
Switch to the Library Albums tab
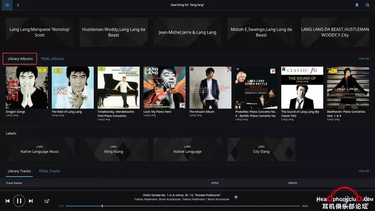click(20, 58)
